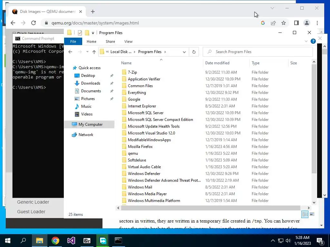Click the Chrome back arrow button

[13, 23]
